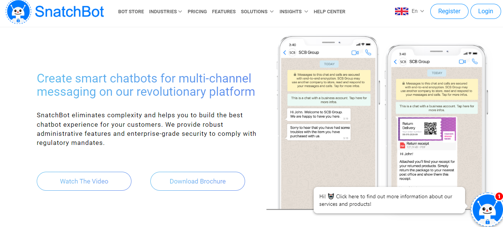Viewport: 503px width, 227px height.
Task: Click the Download Brochure link
Action: (x=197, y=181)
